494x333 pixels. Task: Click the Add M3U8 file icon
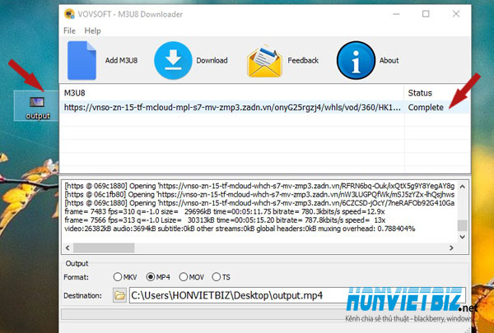pos(82,60)
